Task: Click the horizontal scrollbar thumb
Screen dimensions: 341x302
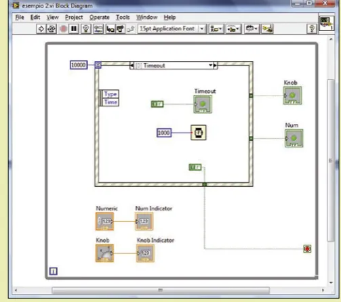Action: 161,290
